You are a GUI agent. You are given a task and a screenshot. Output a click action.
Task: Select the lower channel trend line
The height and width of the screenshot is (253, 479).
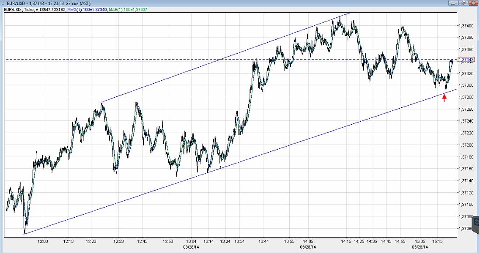[240, 161]
